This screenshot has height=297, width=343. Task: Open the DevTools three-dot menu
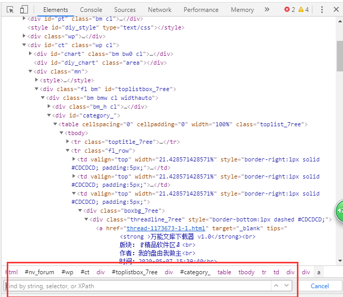click(322, 9)
